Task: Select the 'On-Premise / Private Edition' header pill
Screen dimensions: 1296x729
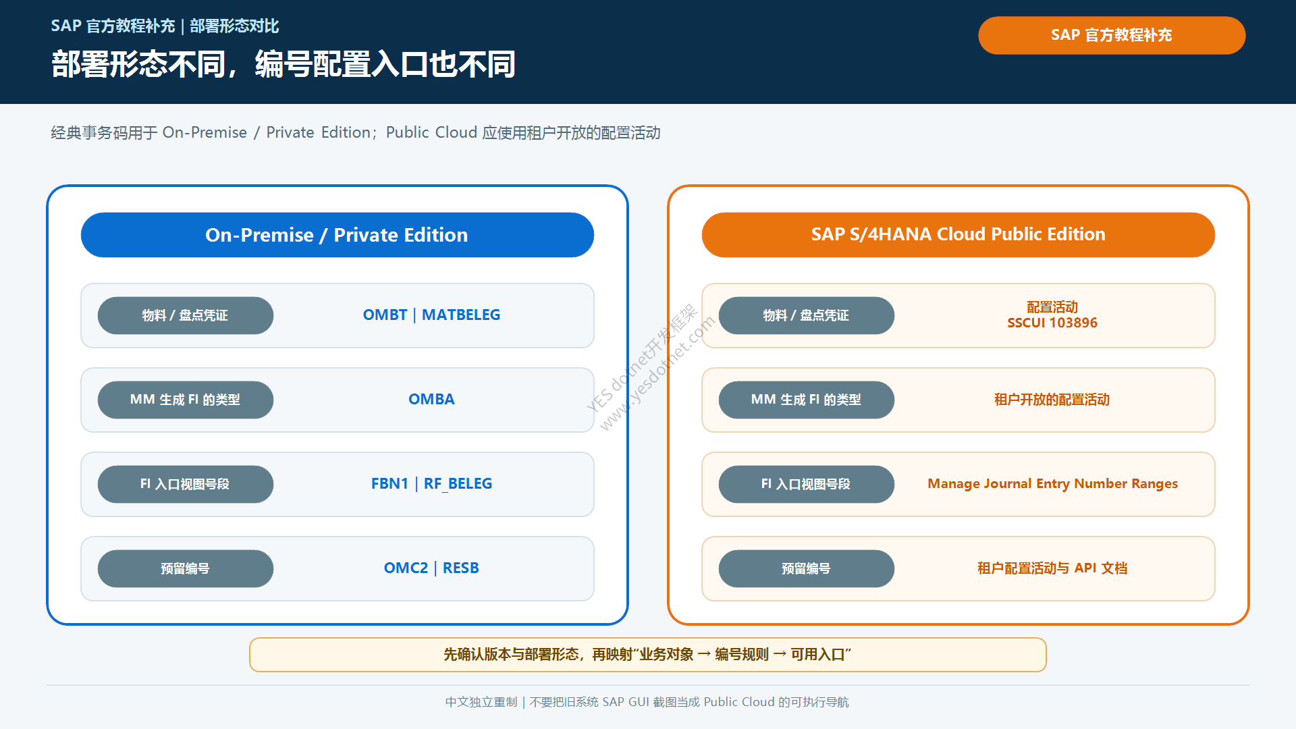Action: pyautogui.click(x=337, y=235)
